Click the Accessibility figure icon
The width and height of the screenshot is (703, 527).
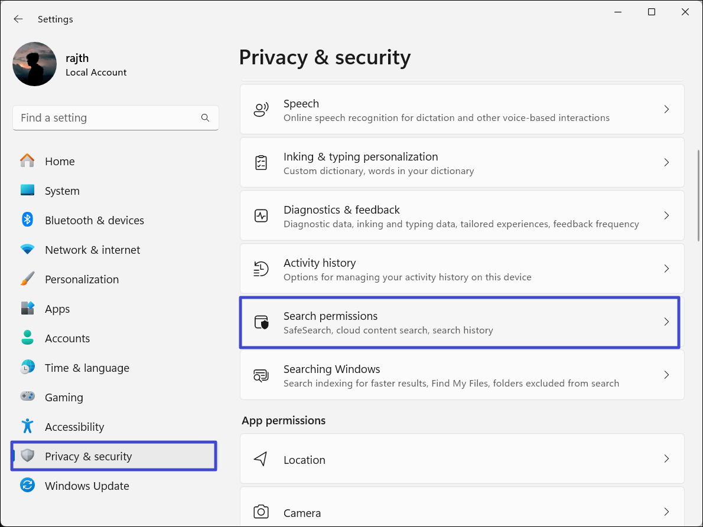point(27,427)
